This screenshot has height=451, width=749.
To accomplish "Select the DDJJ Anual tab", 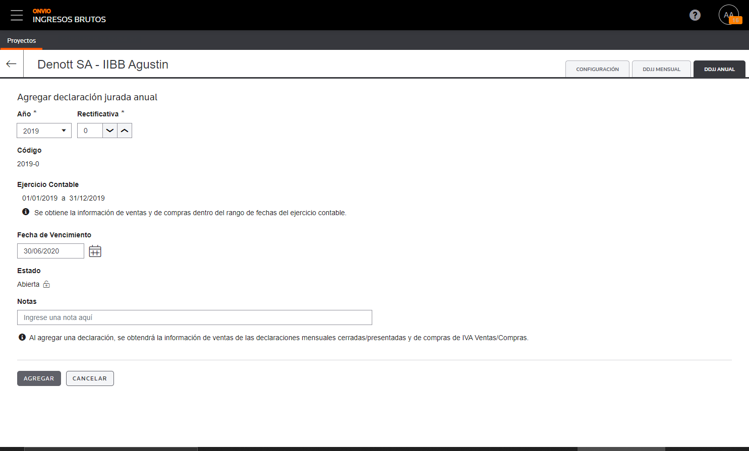I will pos(719,69).
